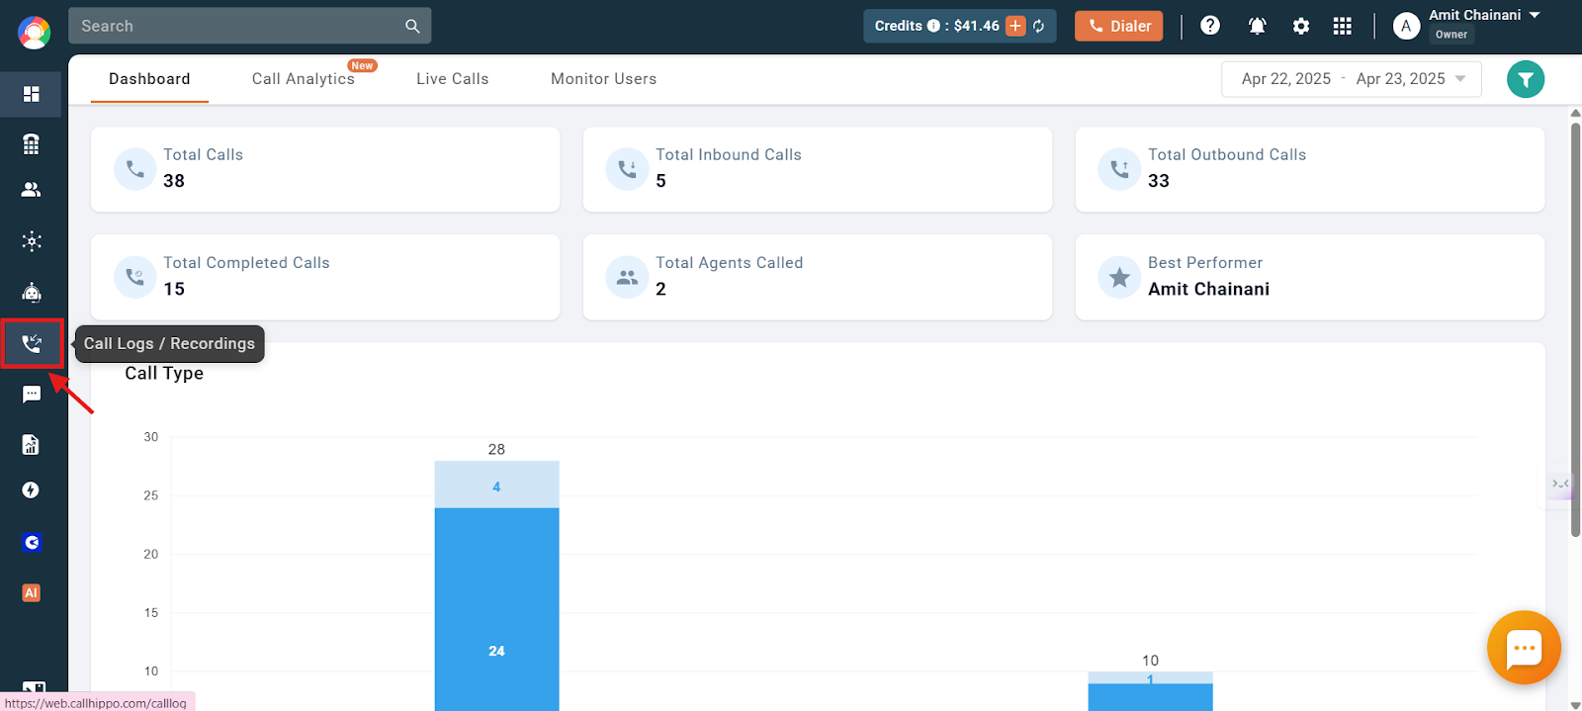This screenshot has width=1582, height=711.
Task: Click the Total Calls card
Action: click(325, 169)
